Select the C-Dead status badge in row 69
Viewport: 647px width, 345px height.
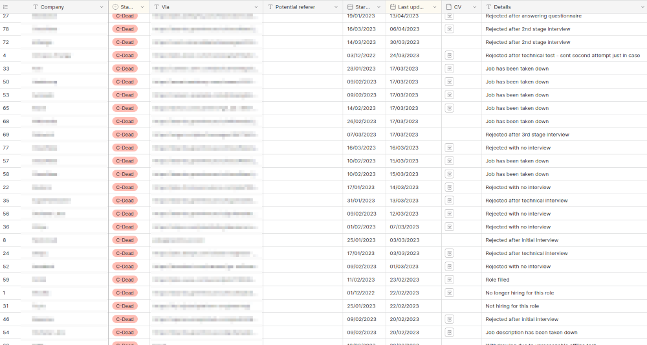[125, 135]
